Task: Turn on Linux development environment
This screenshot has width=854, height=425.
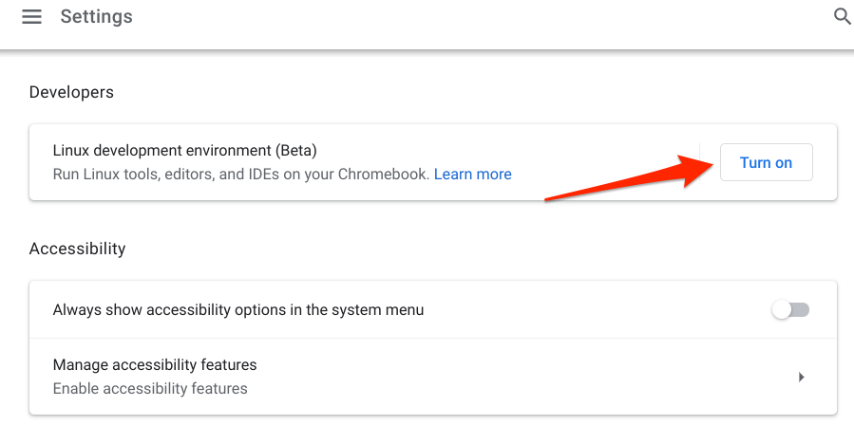Action: 766,162
